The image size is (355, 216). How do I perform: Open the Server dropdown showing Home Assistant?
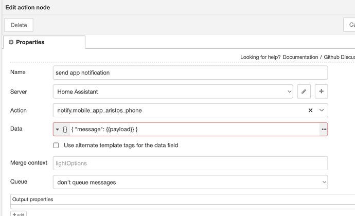click(x=173, y=92)
